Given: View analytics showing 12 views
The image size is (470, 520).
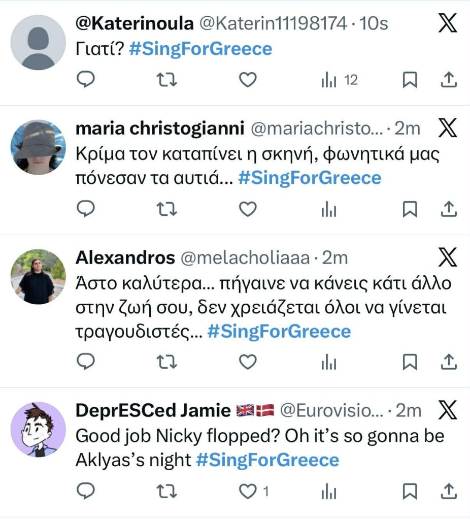Looking at the screenshot, I should (339, 80).
